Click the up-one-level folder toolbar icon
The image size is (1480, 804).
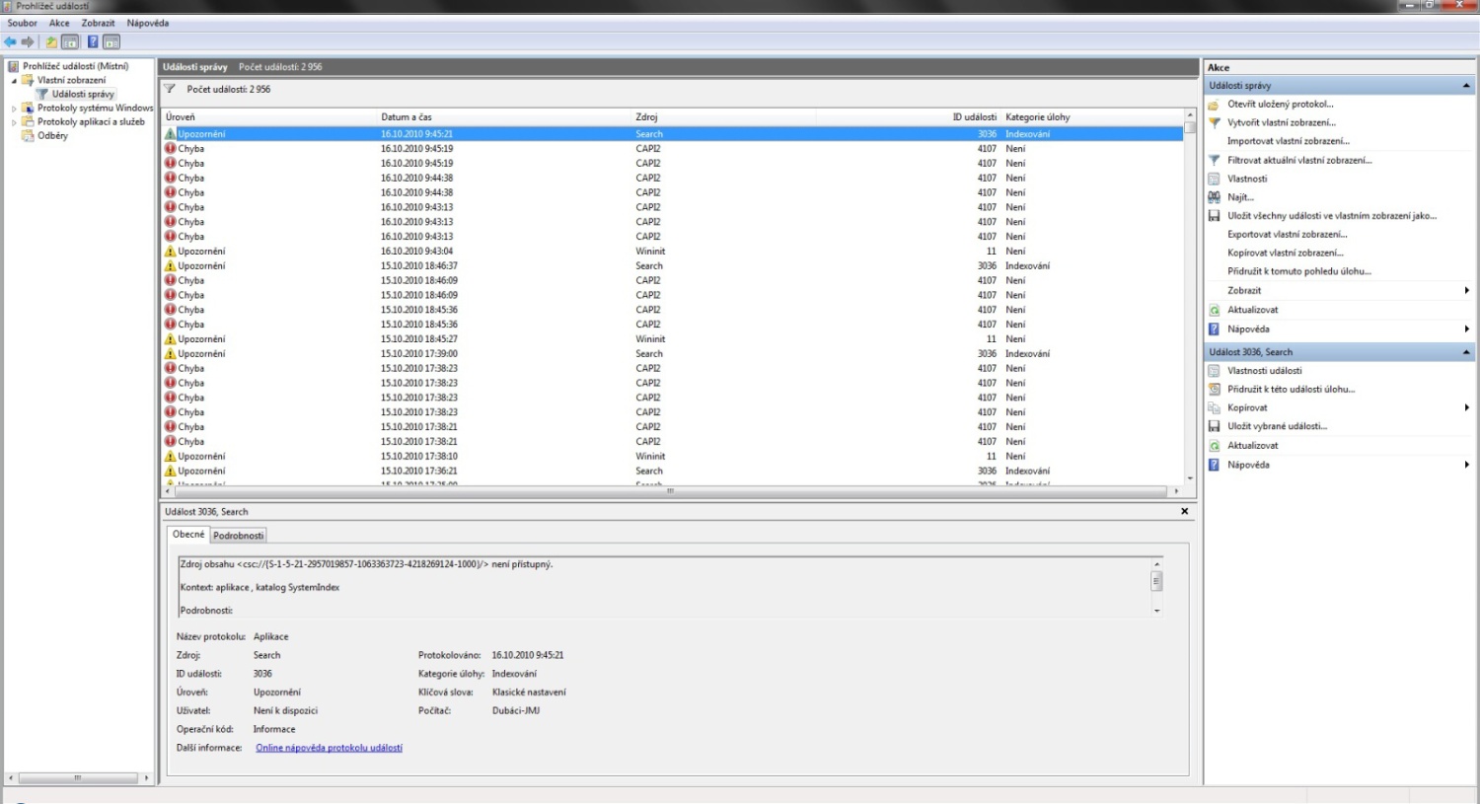(x=51, y=41)
